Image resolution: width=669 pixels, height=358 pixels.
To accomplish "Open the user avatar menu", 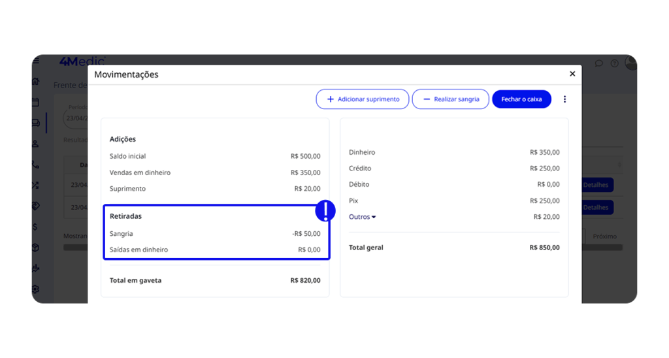I will (630, 63).
